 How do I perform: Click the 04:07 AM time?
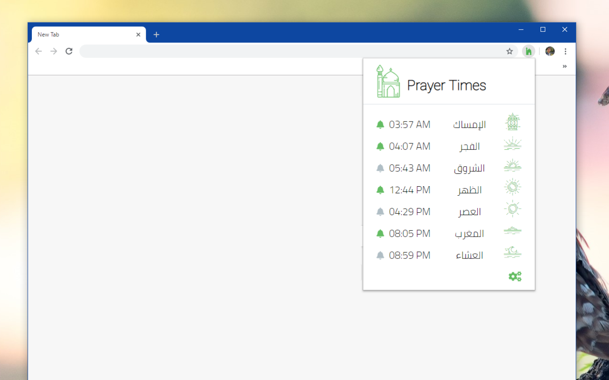tap(410, 146)
